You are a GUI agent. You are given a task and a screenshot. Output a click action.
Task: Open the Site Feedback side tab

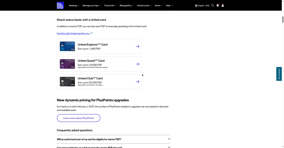click(x=279, y=74)
